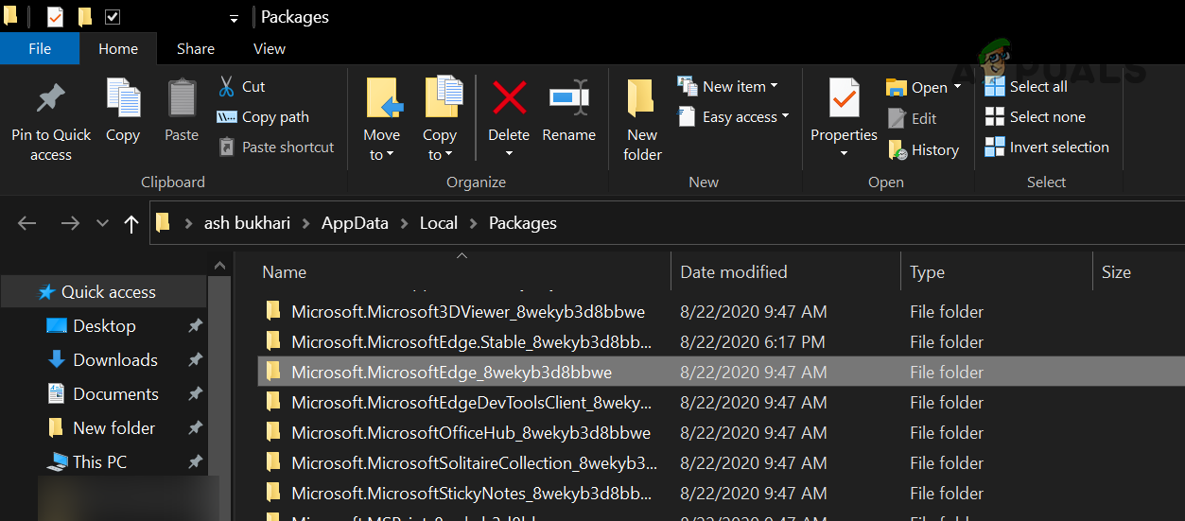
Task: Click the Copy path button
Action: pyautogui.click(x=263, y=116)
